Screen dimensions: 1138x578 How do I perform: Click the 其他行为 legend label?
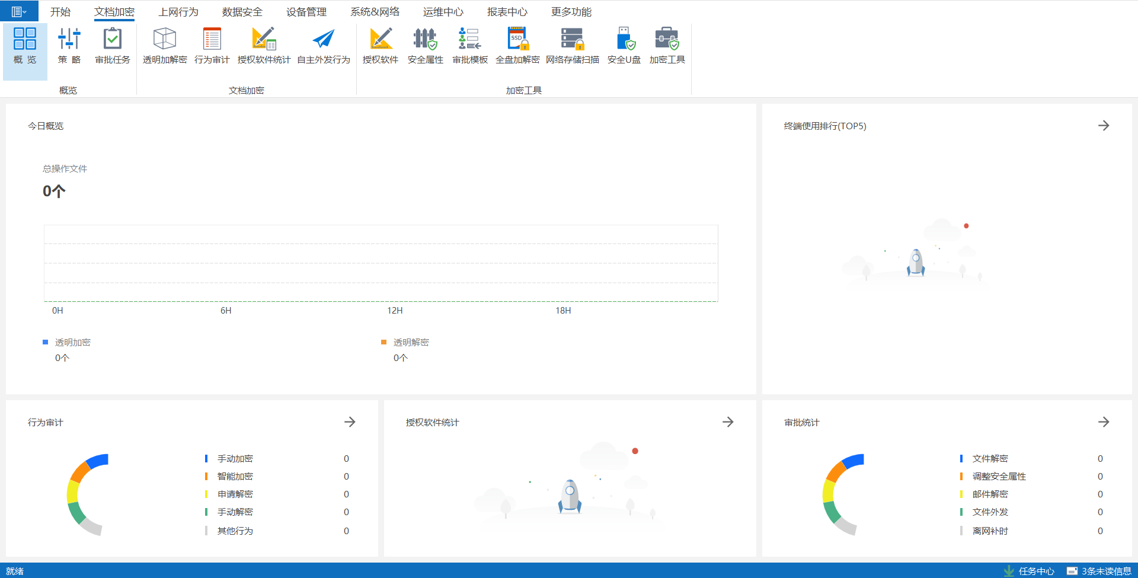coord(235,531)
